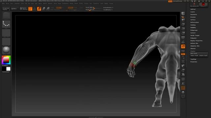Click the ActivePoints readout
Screen dimensions: 211x118
(x=108, y=8)
